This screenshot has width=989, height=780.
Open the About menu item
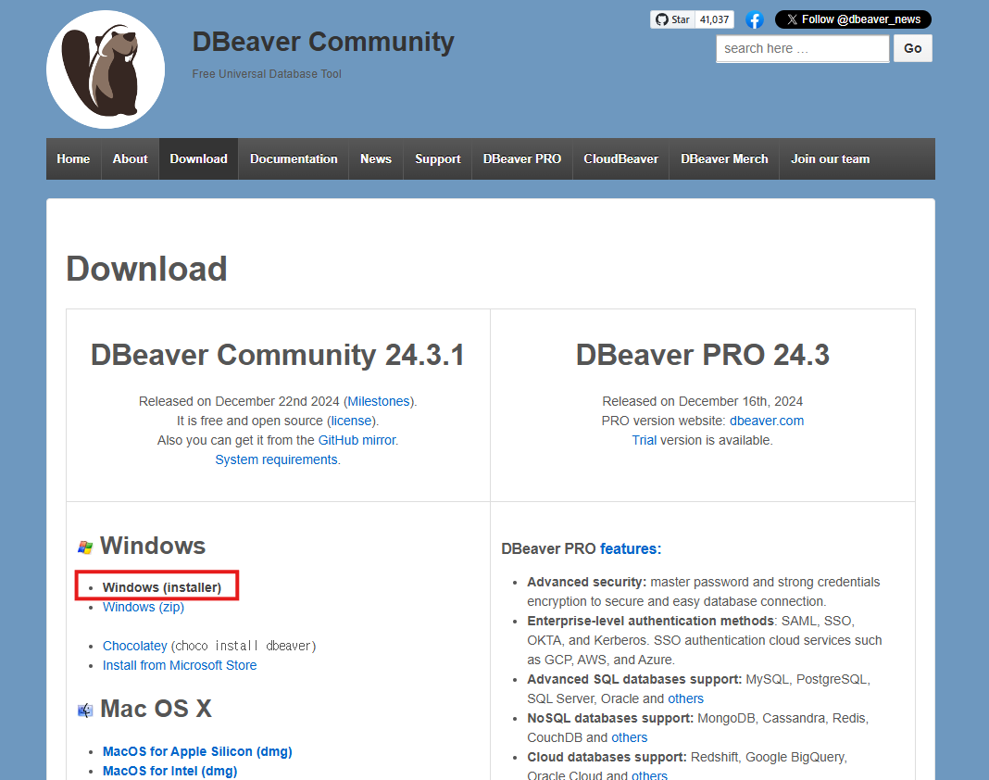point(130,159)
